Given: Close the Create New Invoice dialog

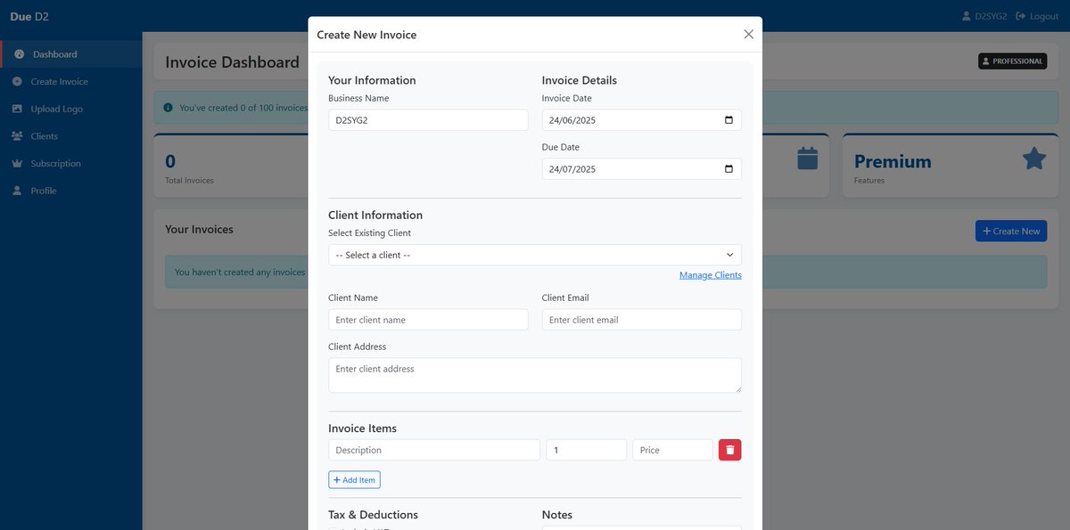Looking at the screenshot, I should tap(748, 34).
